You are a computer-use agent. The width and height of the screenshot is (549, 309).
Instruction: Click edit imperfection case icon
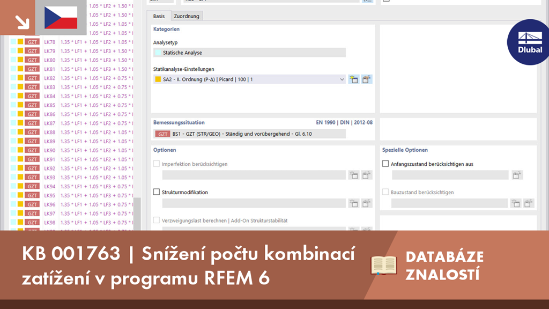pyautogui.click(x=367, y=175)
